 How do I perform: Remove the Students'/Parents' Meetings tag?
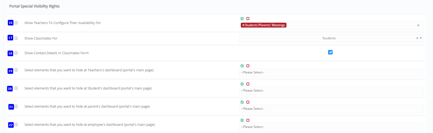pos(243,25)
